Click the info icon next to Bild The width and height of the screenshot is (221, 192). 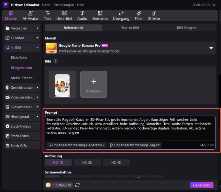[x=56, y=61]
